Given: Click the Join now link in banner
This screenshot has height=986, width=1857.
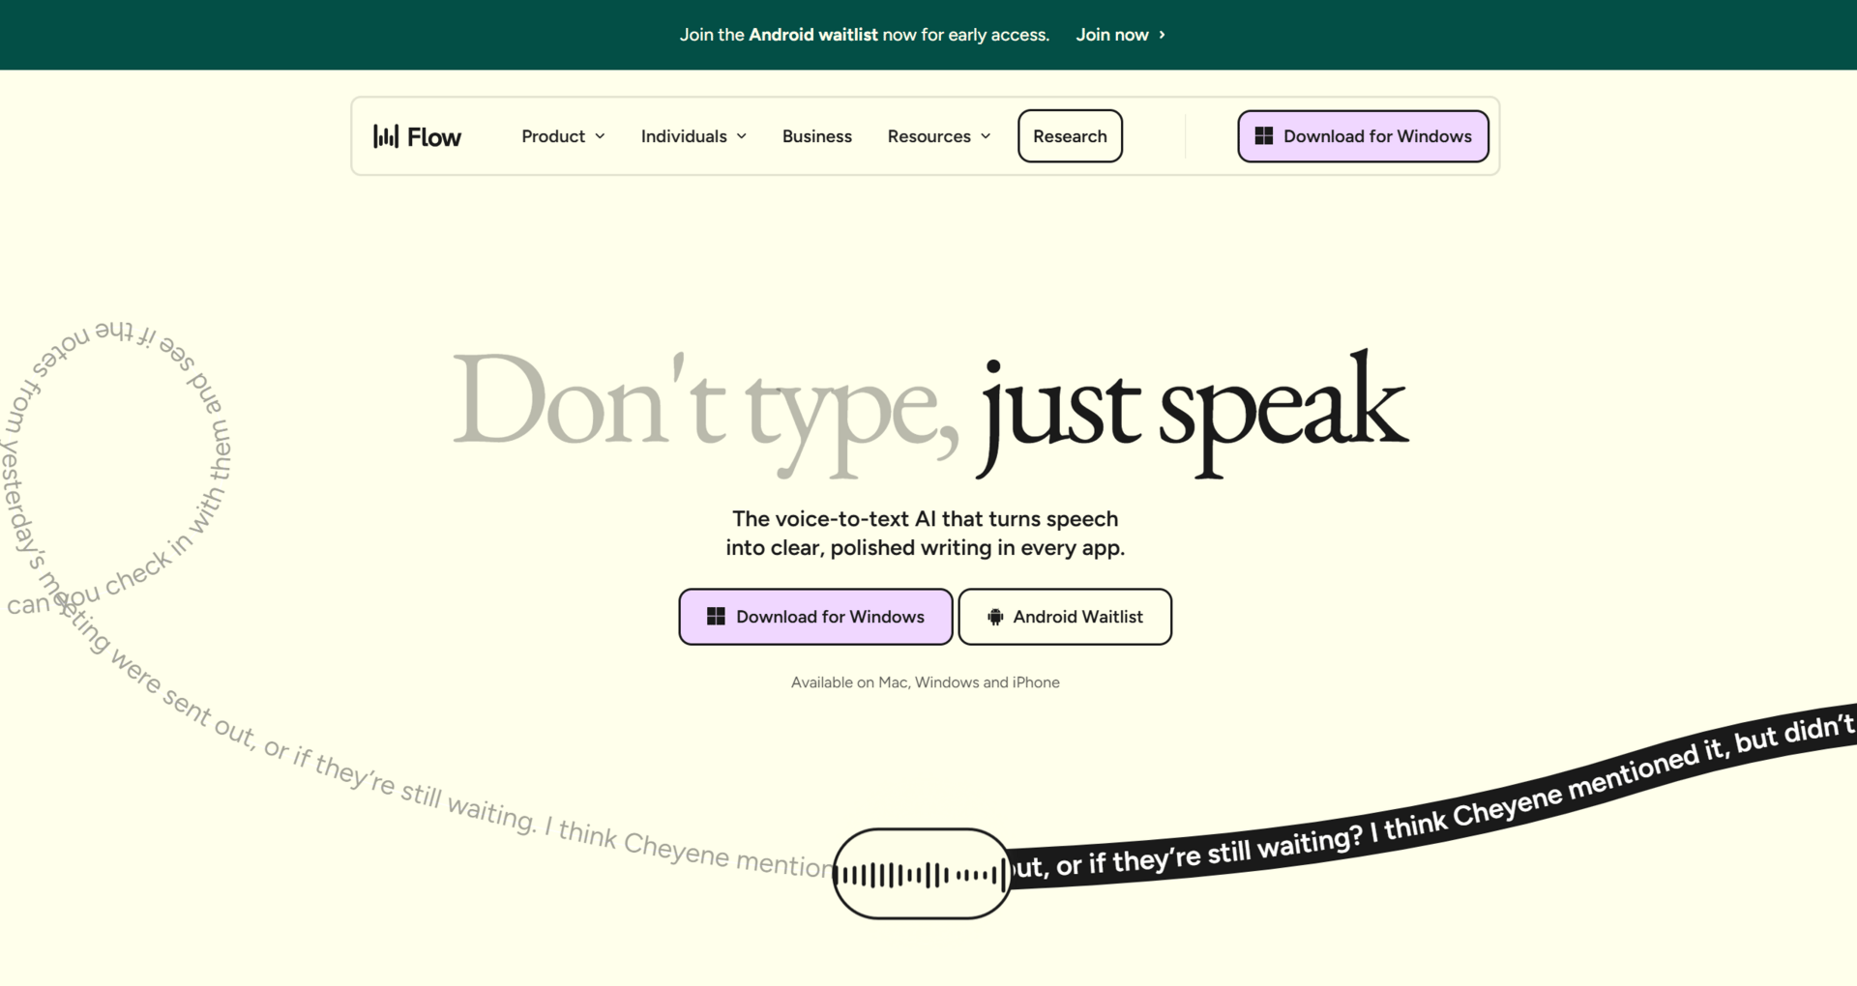Looking at the screenshot, I should coord(1121,35).
